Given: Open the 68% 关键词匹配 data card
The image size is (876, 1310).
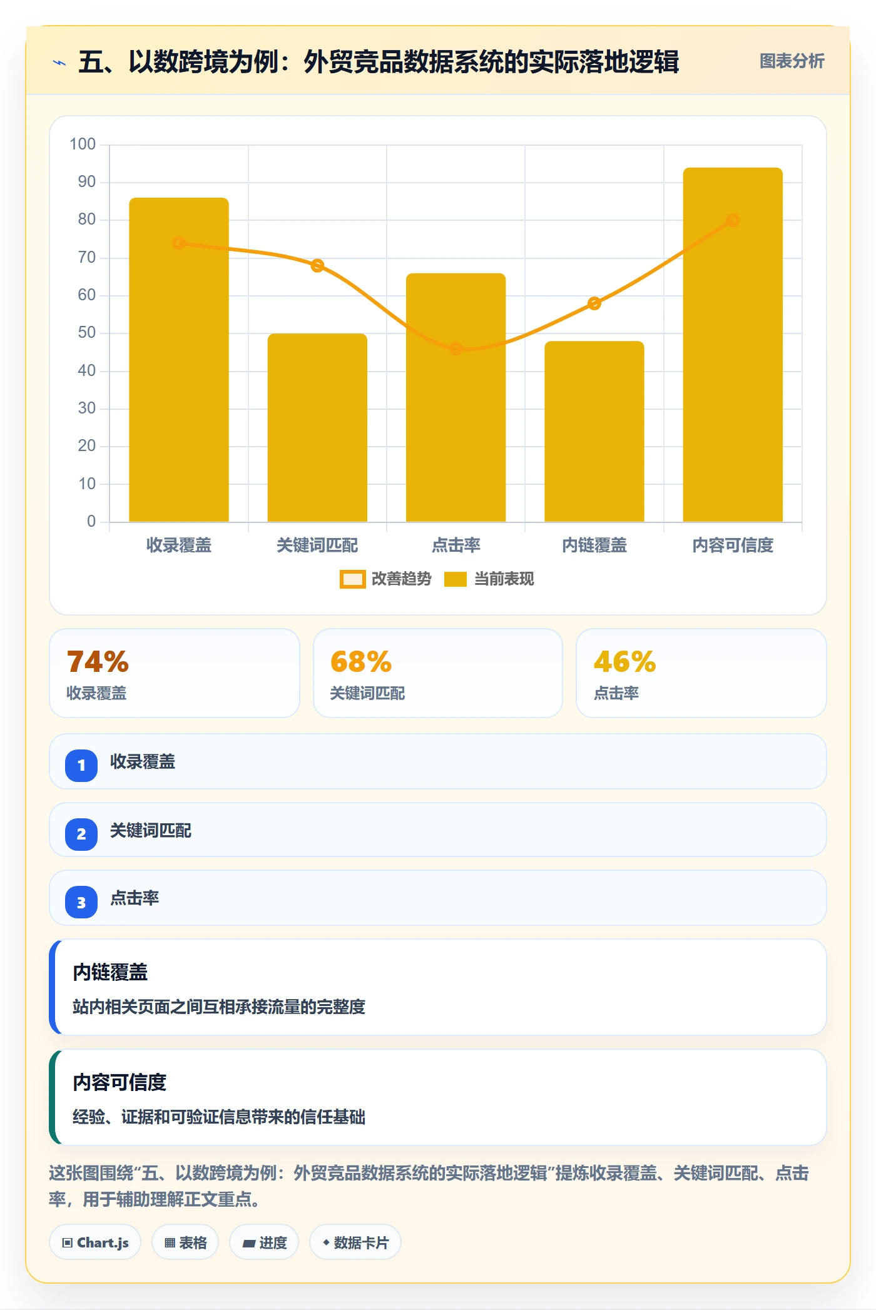Looking at the screenshot, I should 437,673.
